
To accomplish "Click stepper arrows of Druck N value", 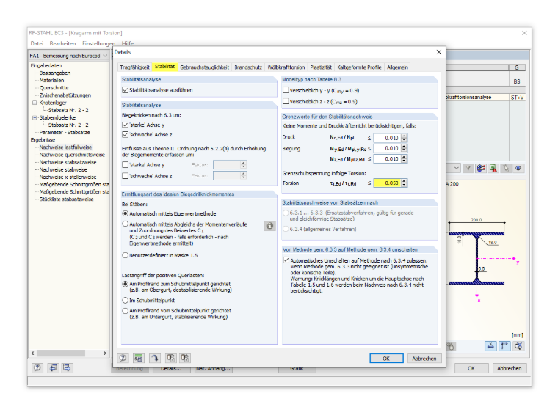I will tap(404, 138).
